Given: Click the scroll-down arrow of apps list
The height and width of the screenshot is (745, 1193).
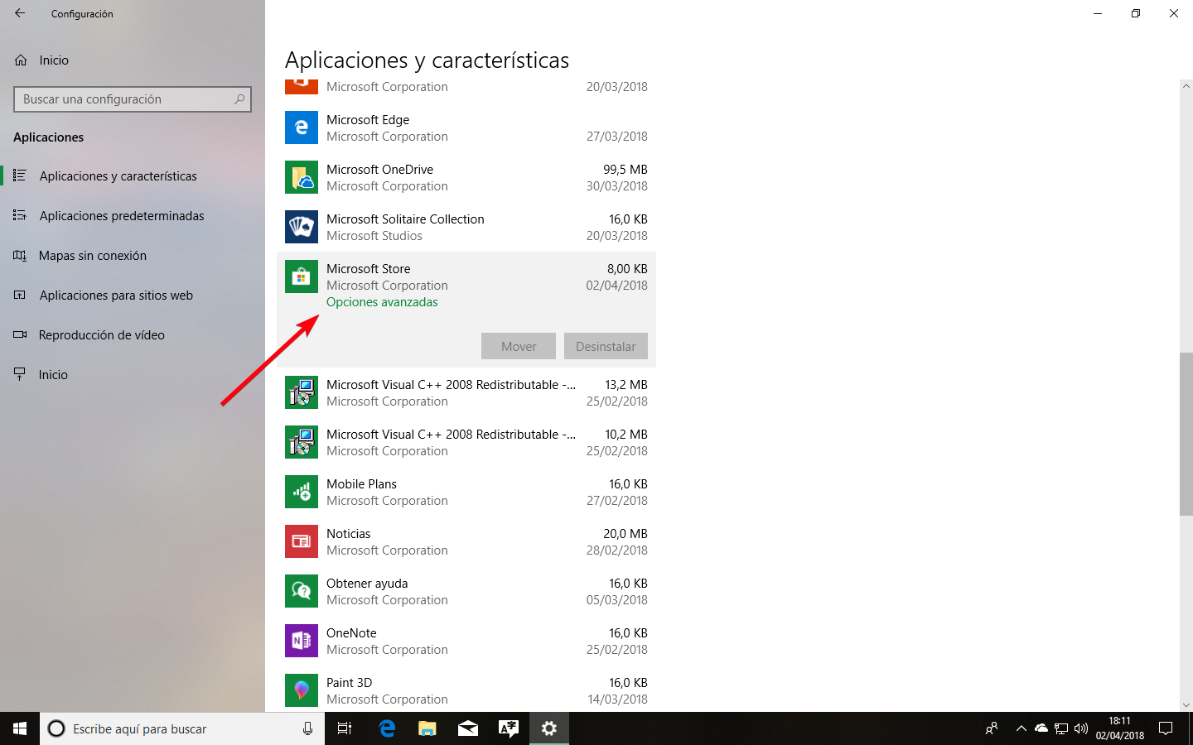Looking at the screenshot, I should pyautogui.click(x=1186, y=705).
